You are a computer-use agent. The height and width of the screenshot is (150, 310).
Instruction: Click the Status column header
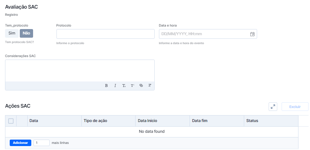(x=271, y=121)
